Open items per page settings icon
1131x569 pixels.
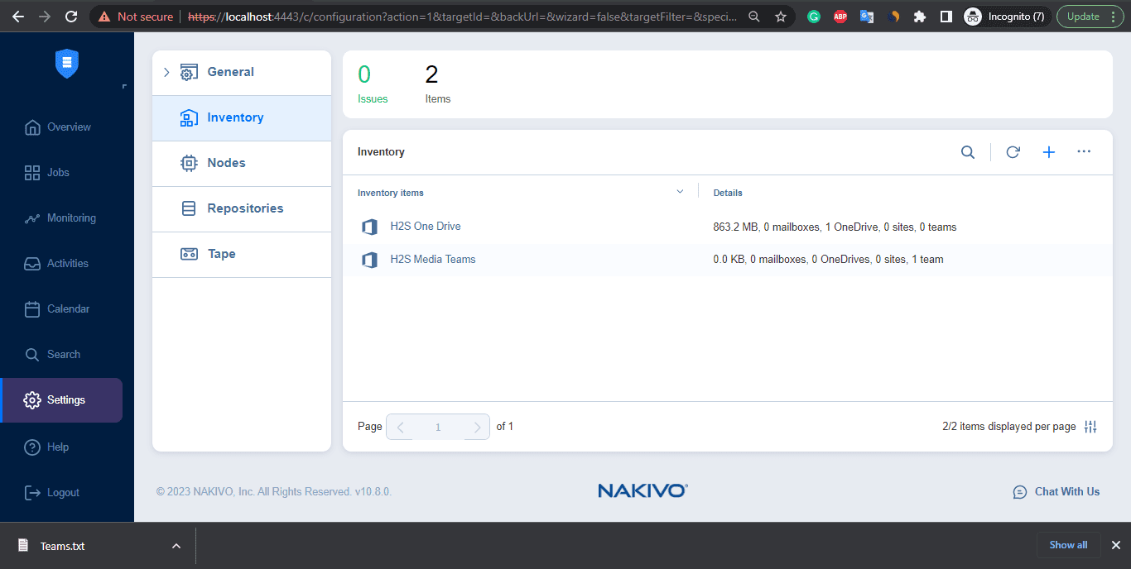pos(1090,427)
